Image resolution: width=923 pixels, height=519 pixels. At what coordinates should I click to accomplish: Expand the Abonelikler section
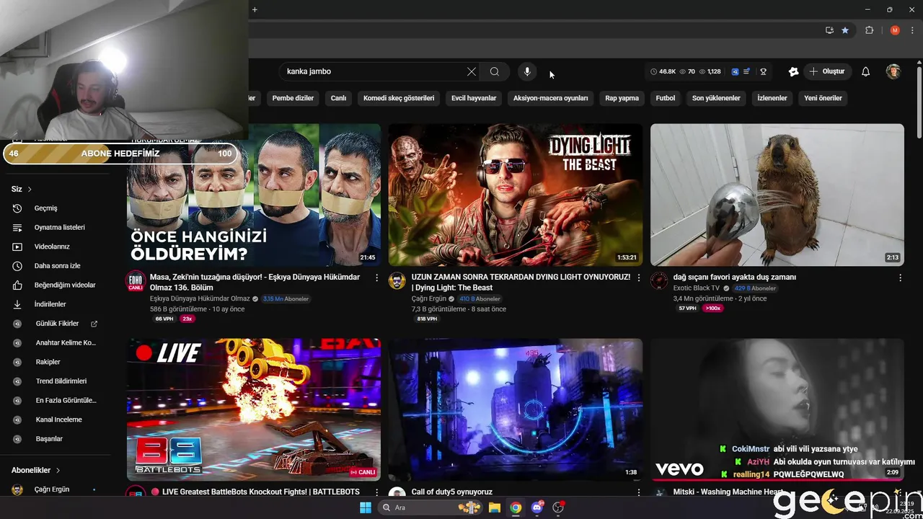pos(36,470)
